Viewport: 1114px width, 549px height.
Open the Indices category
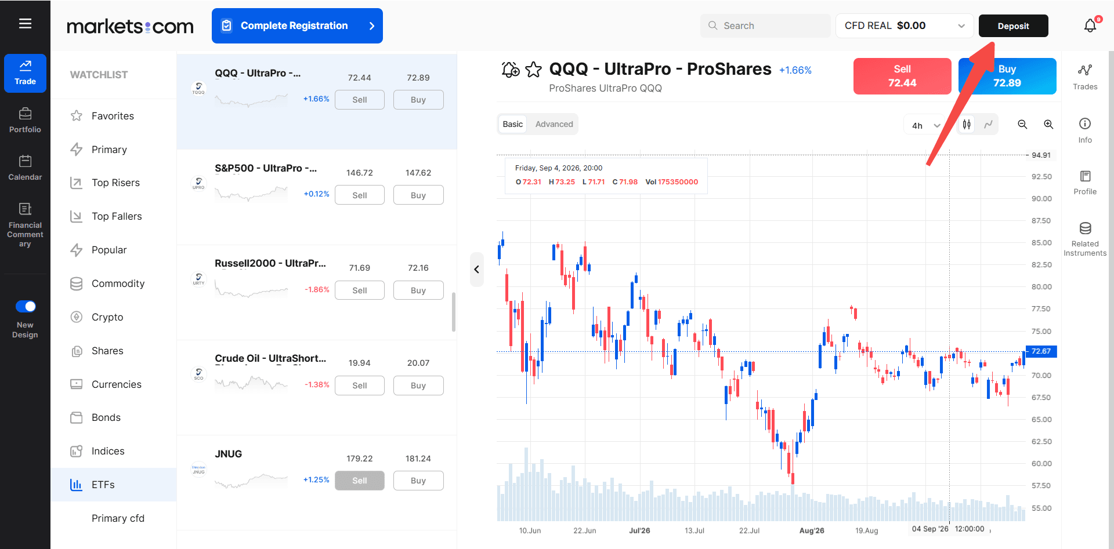(x=114, y=451)
